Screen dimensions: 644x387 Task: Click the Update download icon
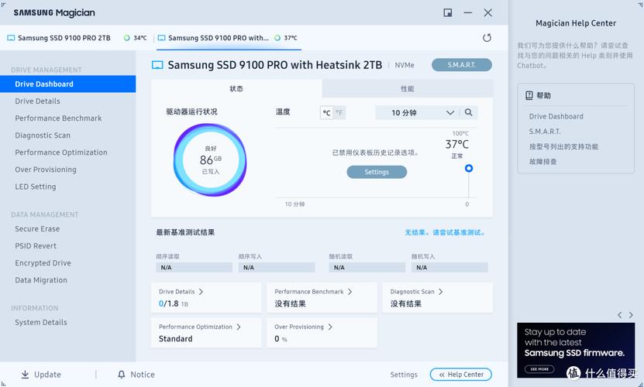point(25,375)
